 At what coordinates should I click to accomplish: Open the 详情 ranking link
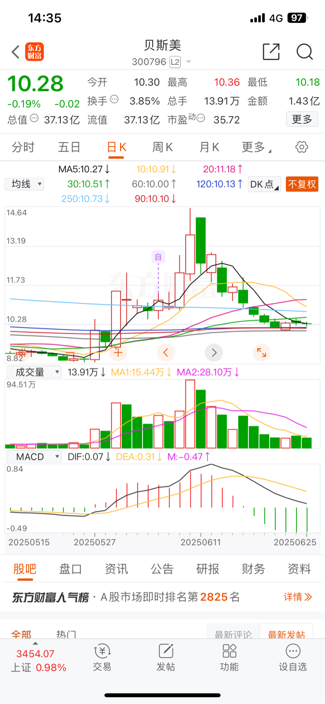click(298, 597)
